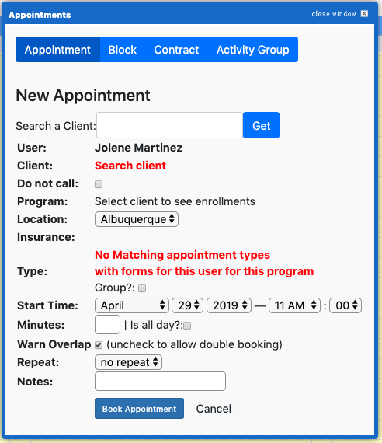Select the Activity Group tab
382x443 pixels.
point(252,50)
